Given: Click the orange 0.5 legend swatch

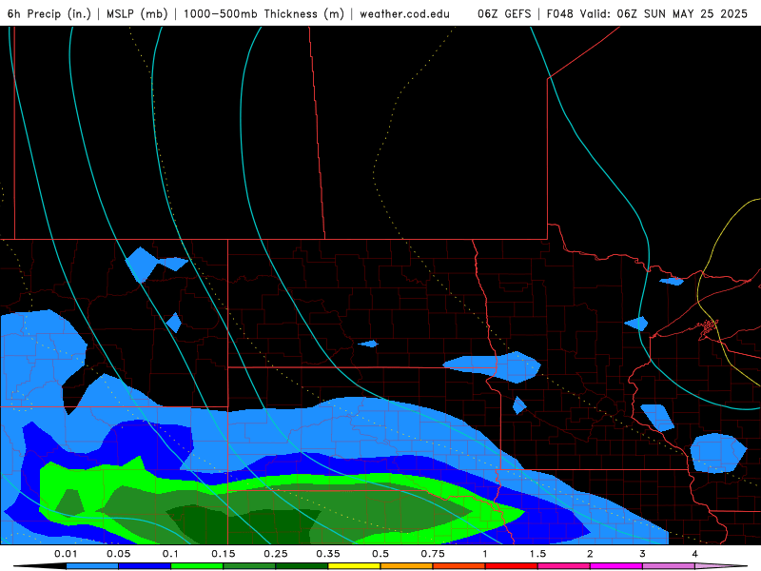Looking at the screenshot, I should click(407, 566).
